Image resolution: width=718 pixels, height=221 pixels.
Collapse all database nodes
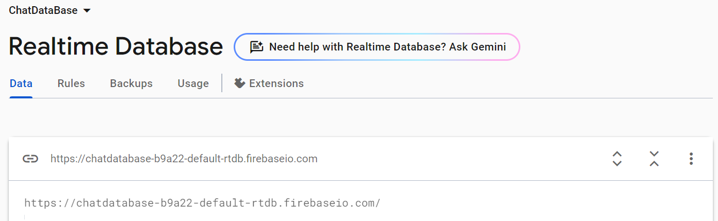click(654, 159)
